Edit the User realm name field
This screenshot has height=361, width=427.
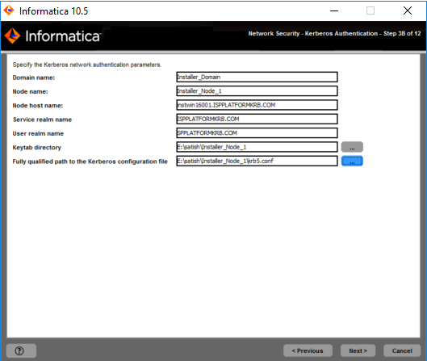257,133
